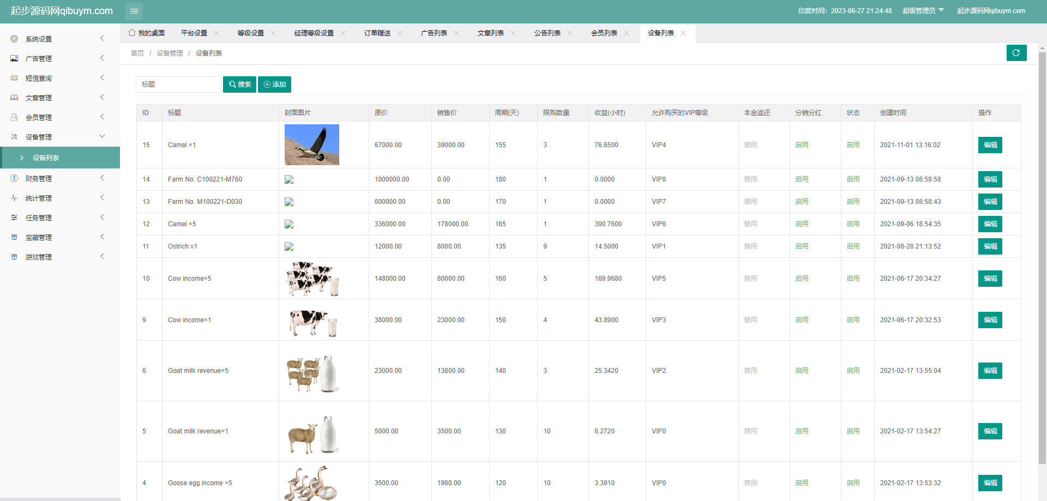
Task: Collapse the 设备管理 sidebar menu
Action: tap(59, 137)
